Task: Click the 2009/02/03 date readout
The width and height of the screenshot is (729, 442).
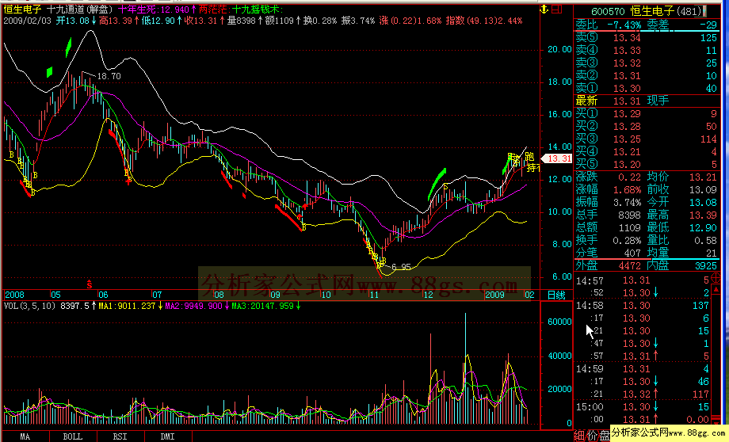Action: [x=28, y=21]
